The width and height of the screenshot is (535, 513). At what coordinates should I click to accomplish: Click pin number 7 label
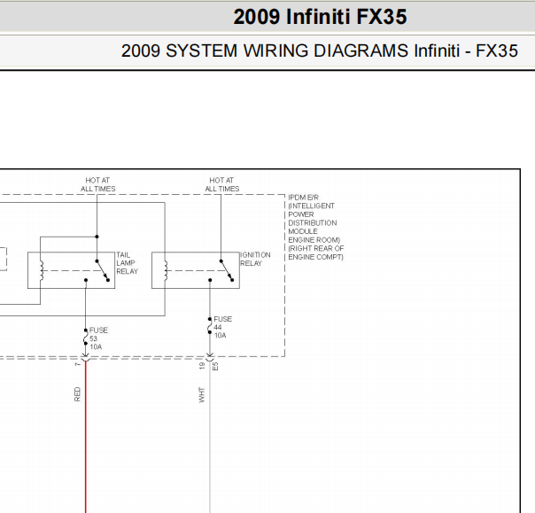(77, 364)
